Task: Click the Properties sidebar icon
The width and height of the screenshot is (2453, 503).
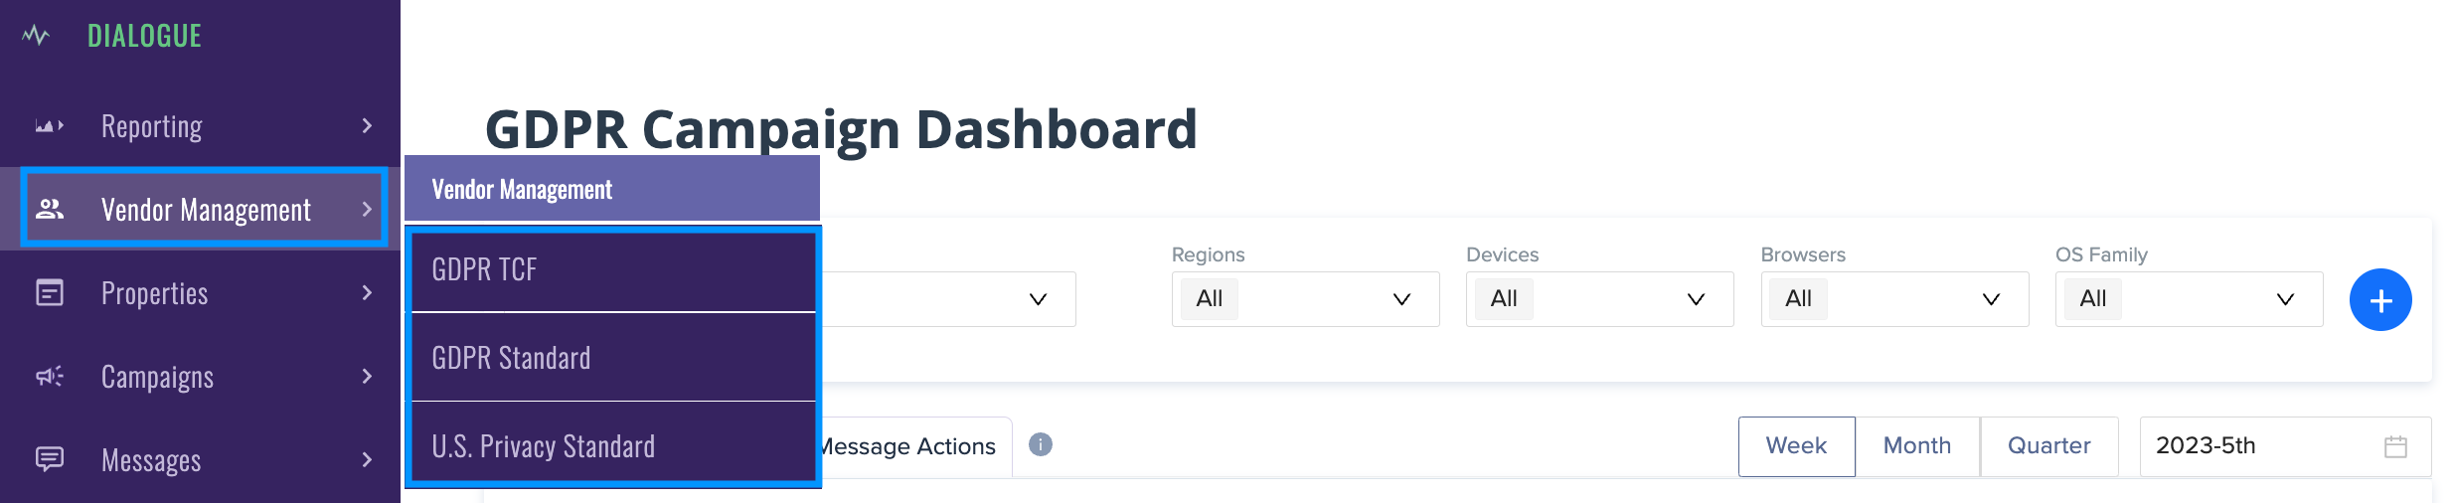Action: click(50, 292)
